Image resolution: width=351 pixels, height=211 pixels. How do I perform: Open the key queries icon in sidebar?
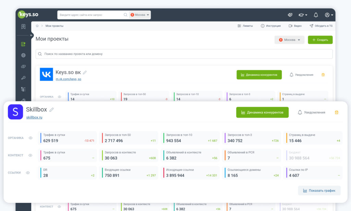(x=23, y=78)
